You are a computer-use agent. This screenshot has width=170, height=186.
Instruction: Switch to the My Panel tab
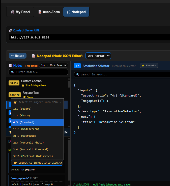tap(20, 12)
